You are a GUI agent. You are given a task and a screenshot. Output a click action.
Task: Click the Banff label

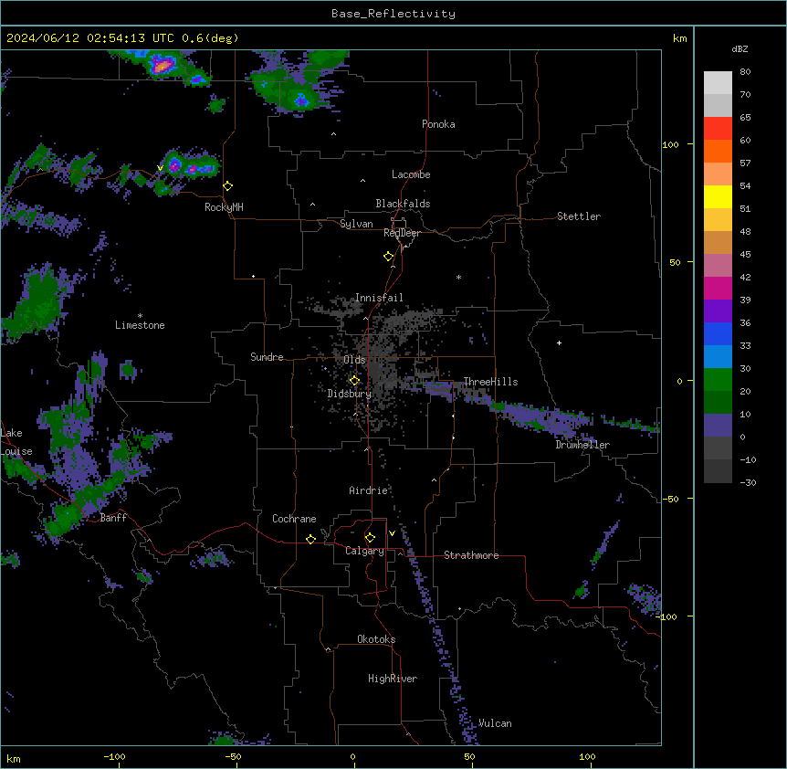113,518
